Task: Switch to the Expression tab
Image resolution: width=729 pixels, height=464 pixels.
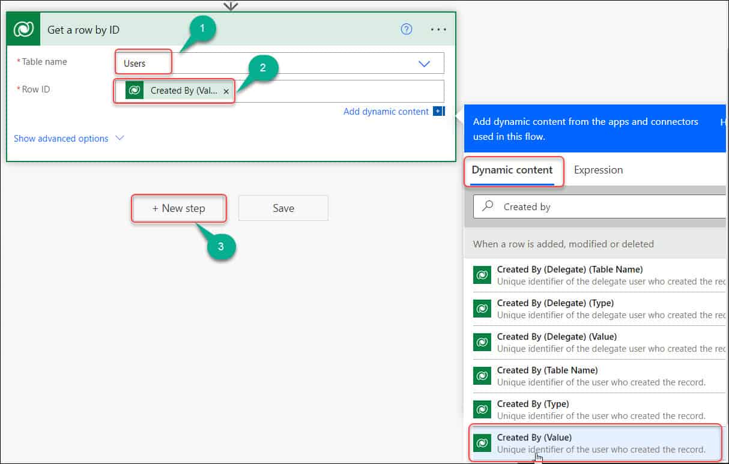Action: [598, 170]
